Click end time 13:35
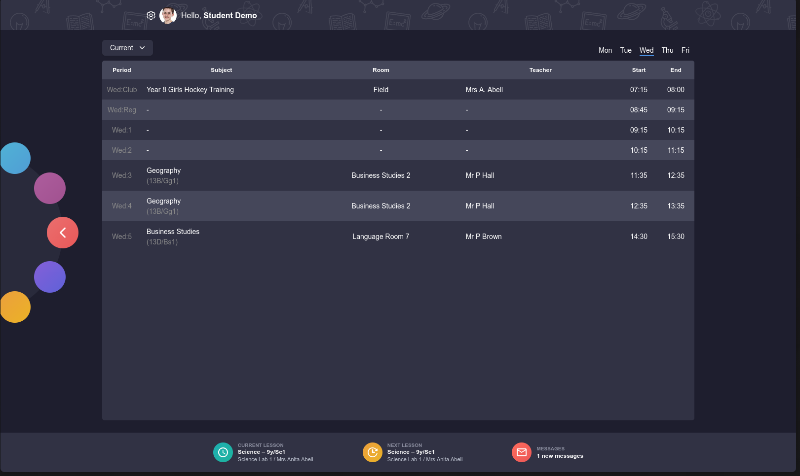The image size is (800, 476). point(676,206)
